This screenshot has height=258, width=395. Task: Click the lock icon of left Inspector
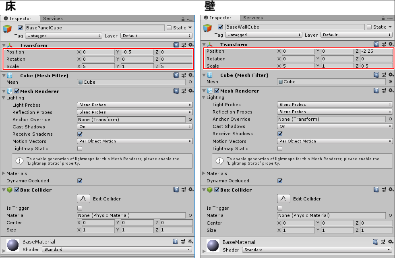coord(183,19)
